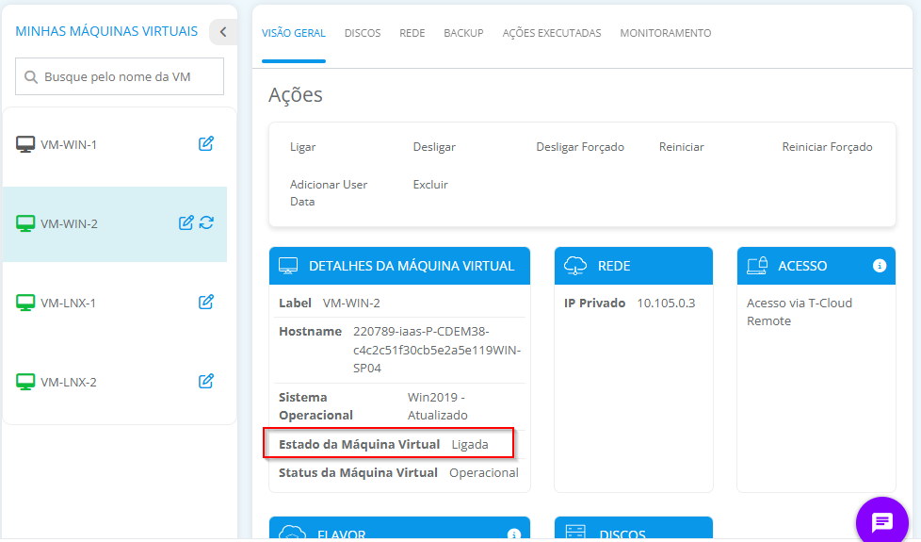Open the Visão Geral tab

click(x=294, y=34)
